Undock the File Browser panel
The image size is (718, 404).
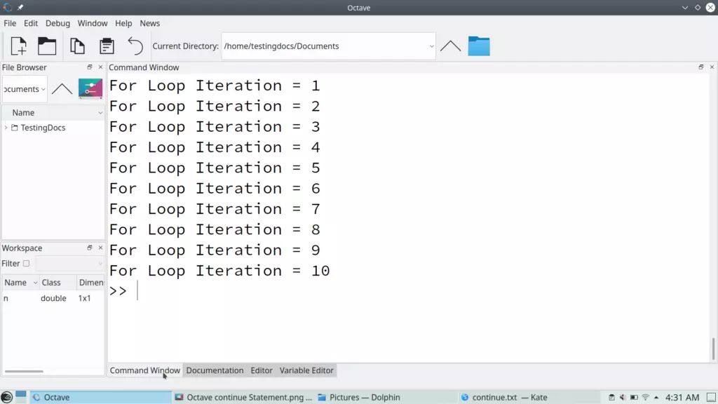point(90,67)
